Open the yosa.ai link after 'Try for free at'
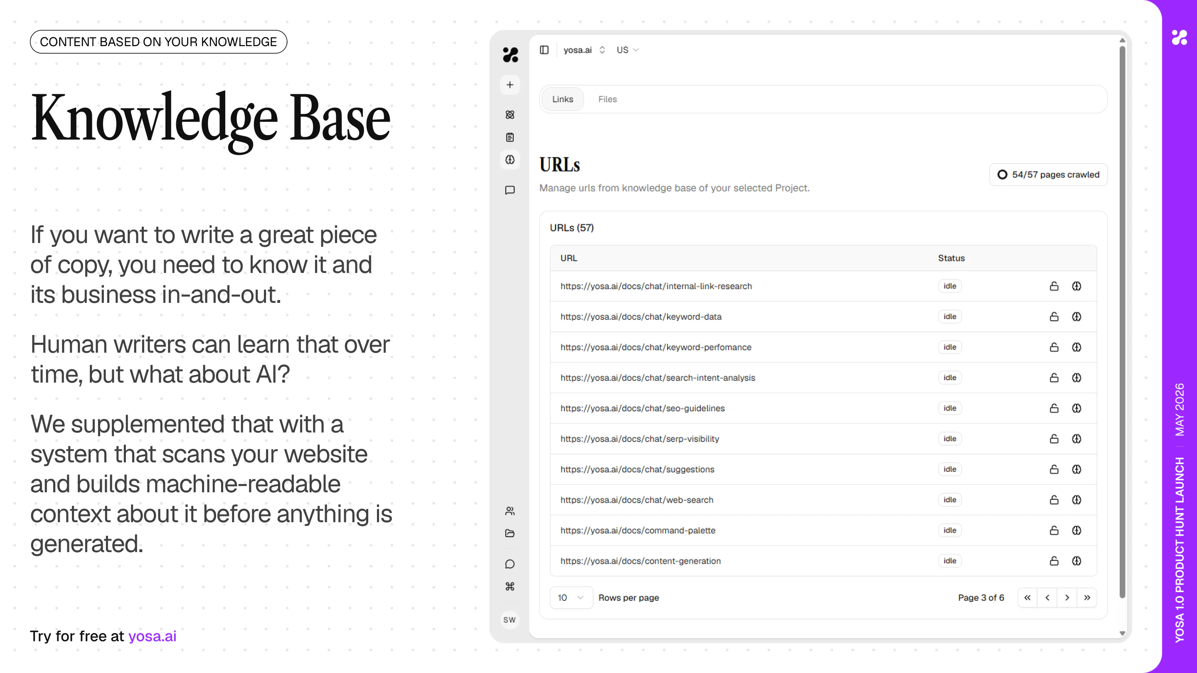The image size is (1197, 673). coord(153,636)
